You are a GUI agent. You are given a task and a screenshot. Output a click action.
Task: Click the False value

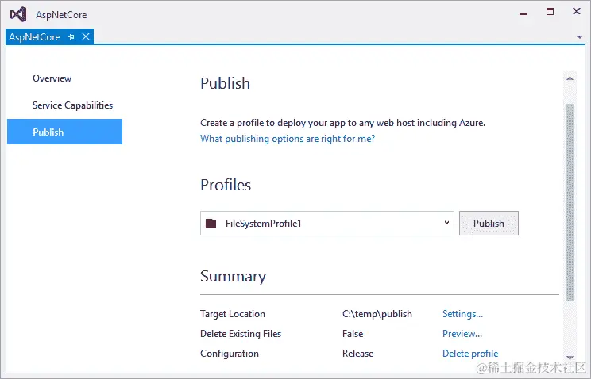(353, 334)
